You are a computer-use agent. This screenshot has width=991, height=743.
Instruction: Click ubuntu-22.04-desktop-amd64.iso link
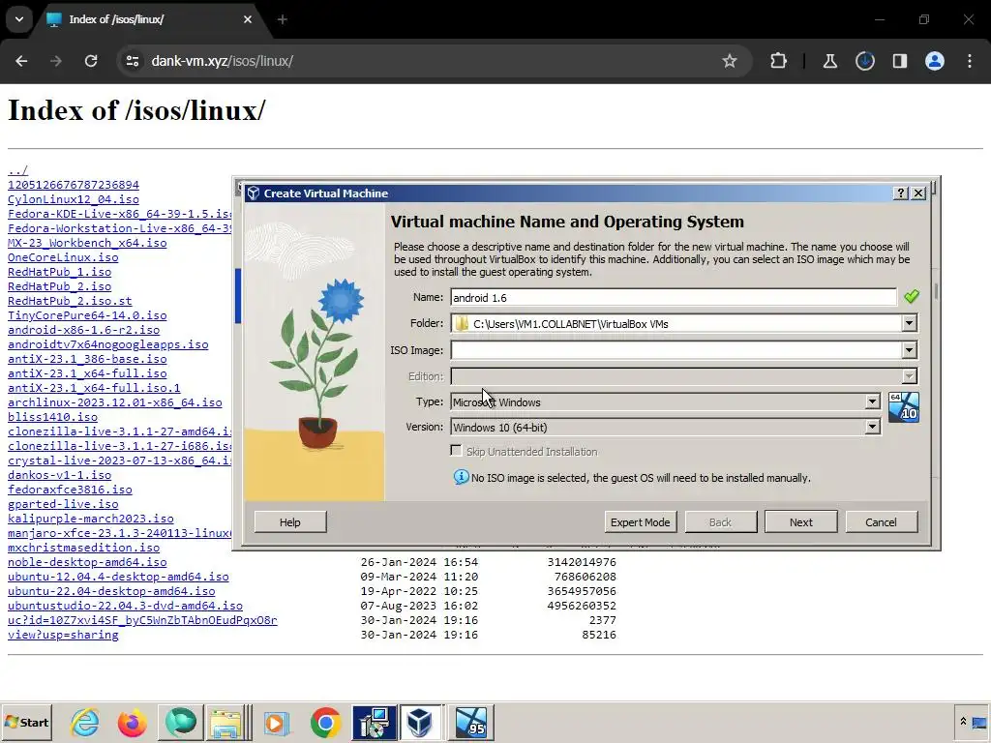[x=111, y=591]
